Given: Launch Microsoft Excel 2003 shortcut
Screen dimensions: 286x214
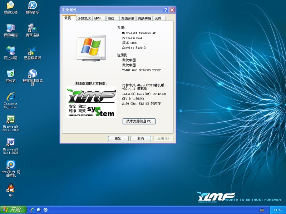Looking at the screenshot, I should click(x=11, y=123).
